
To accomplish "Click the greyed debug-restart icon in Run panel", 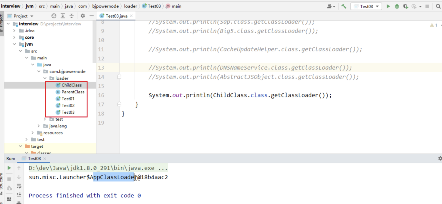I will tap(9, 188).
